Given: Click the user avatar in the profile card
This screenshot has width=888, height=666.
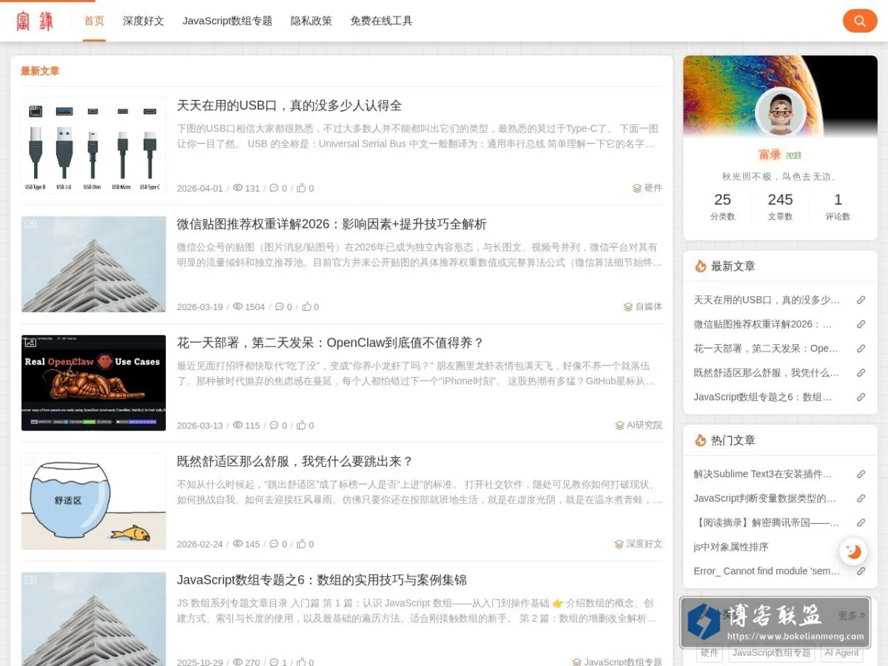Looking at the screenshot, I should (780, 112).
